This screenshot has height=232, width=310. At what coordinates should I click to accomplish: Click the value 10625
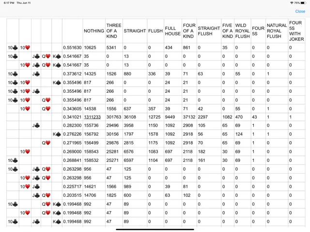click(x=90, y=47)
